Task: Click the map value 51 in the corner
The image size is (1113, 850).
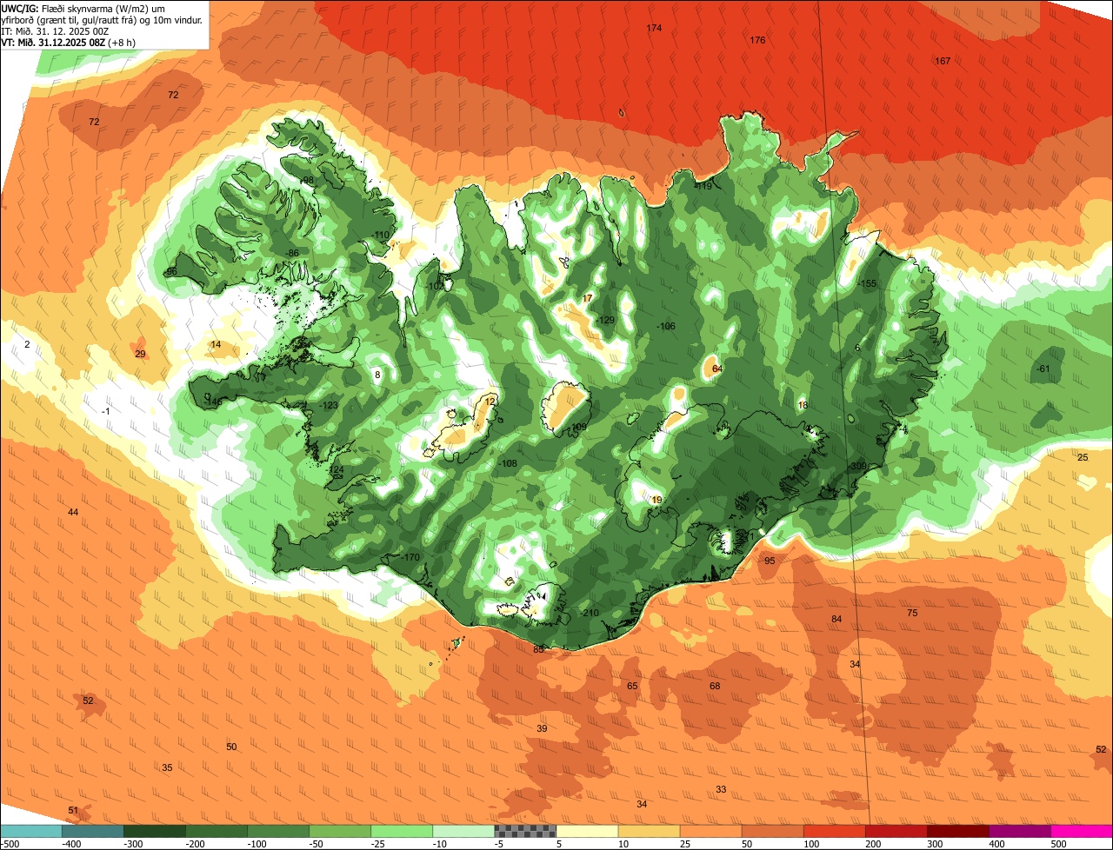Action: (73, 811)
